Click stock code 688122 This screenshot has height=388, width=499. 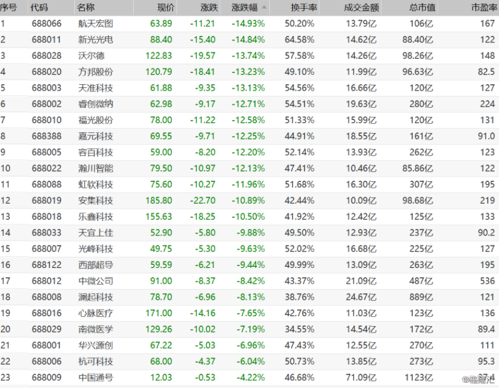[47, 265]
